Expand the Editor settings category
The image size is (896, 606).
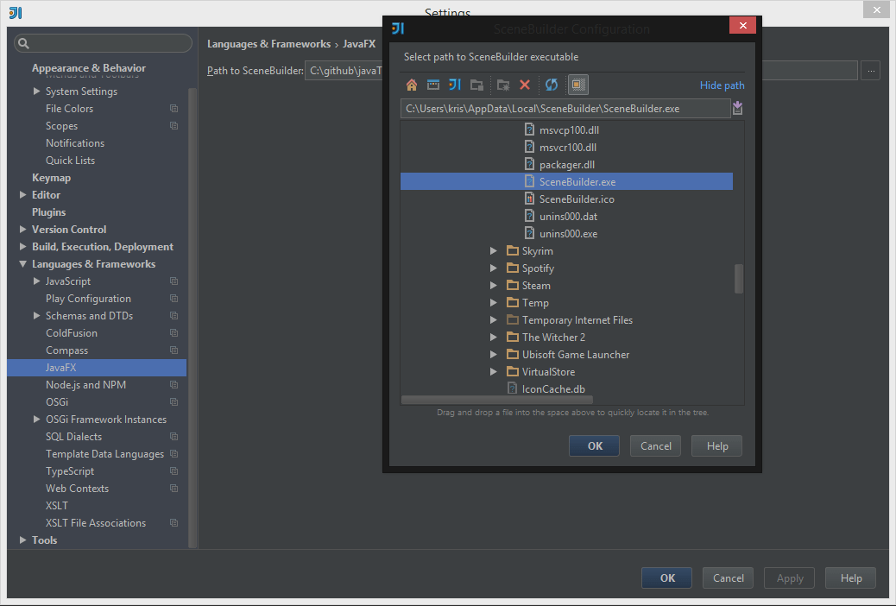[x=22, y=195]
